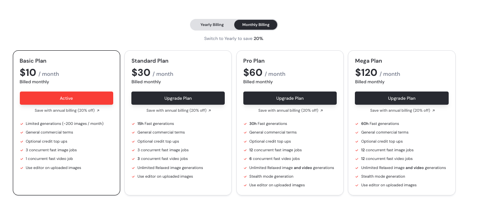Screen dimensions: 478x209
Task: Click checkmark next to 15h Fast generations
Action: click(133, 124)
